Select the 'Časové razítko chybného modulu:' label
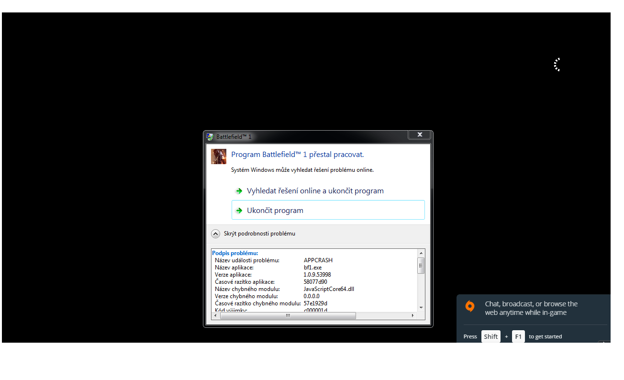The width and height of the screenshot is (624, 380). [258, 303]
